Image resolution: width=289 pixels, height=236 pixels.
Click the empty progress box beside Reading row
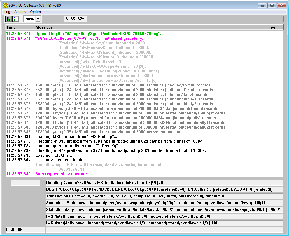(25, 183)
